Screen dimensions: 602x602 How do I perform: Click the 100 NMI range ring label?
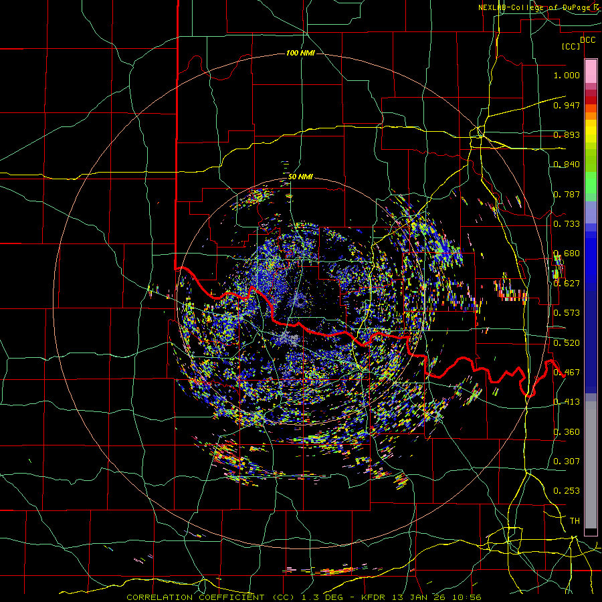pyautogui.click(x=300, y=53)
